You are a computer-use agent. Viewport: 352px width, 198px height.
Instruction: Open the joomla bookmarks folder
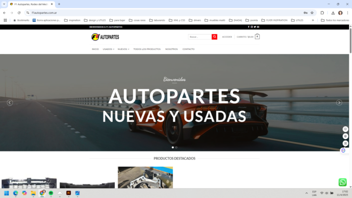pos(251,20)
